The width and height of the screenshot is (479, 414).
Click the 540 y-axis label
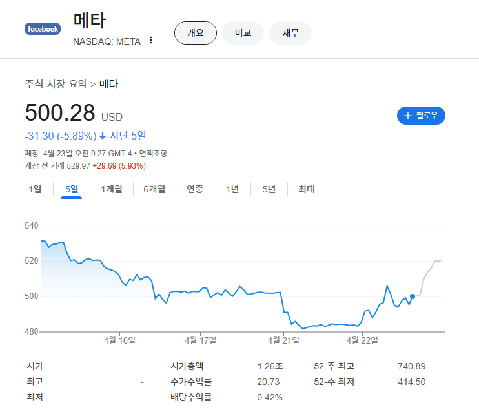(32, 225)
